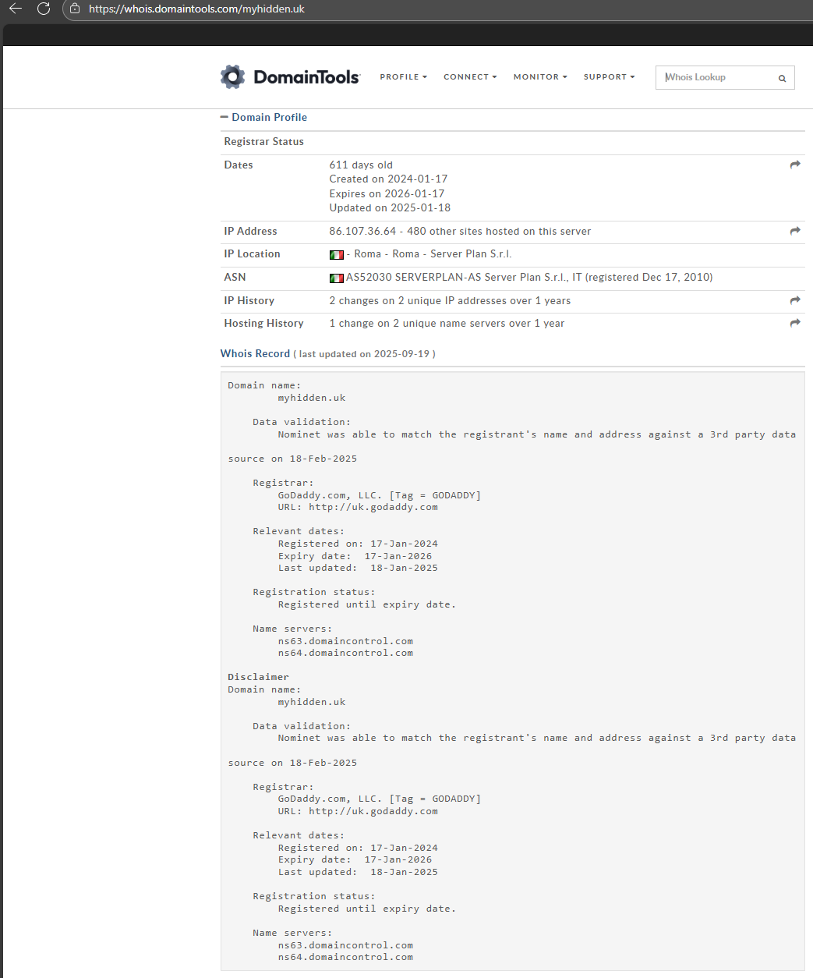The image size is (813, 978).
Task: Click the 'Roma - Roma - Server Plan S.r.l.' text
Action: [x=433, y=254]
